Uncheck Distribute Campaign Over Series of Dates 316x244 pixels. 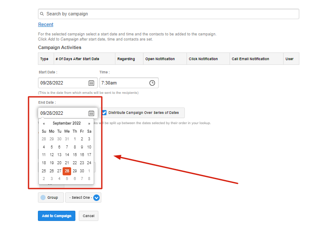[x=104, y=113]
